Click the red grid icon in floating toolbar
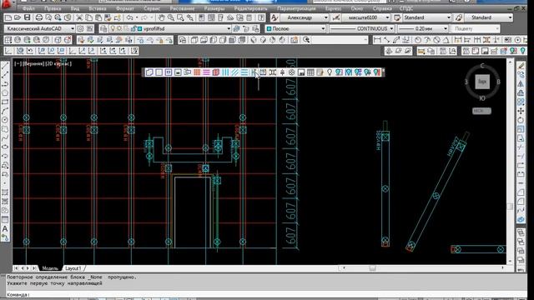 [x=197, y=72]
